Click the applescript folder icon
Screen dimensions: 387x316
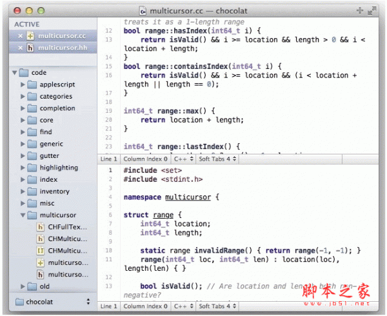point(32,84)
